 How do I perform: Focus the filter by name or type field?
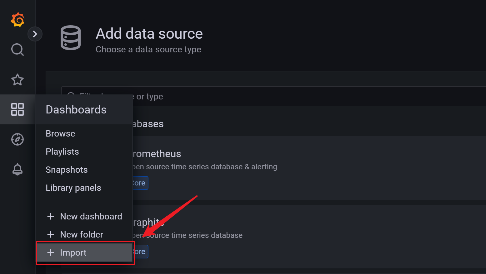[x=273, y=96]
